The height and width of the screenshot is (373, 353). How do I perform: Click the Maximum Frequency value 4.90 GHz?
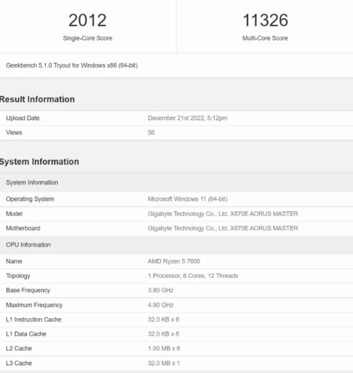click(161, 305)
